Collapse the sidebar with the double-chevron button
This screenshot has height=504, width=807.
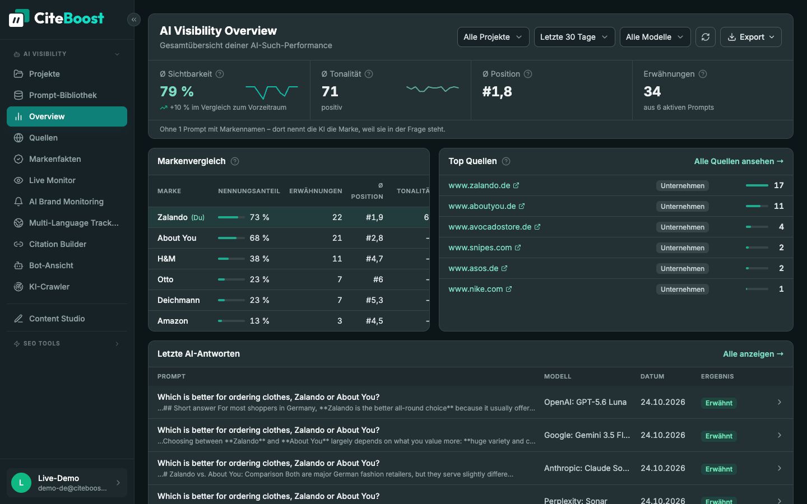pyautogui.click(x=134, y=20)
